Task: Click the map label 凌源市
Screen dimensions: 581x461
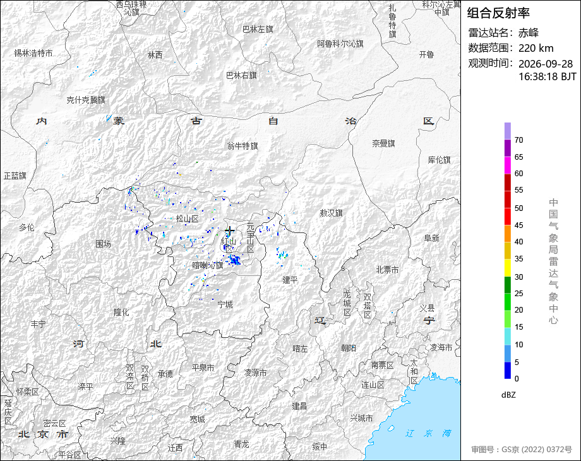Action: pyautogui.click(x=255, y=373)
